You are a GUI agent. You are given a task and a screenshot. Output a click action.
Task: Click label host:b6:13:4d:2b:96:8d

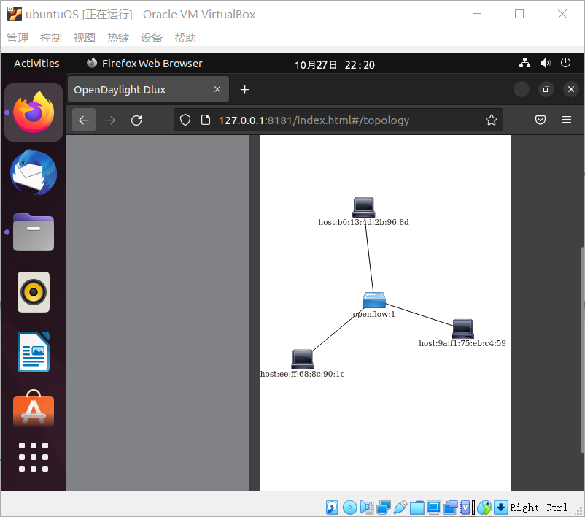tap(364, 222)
